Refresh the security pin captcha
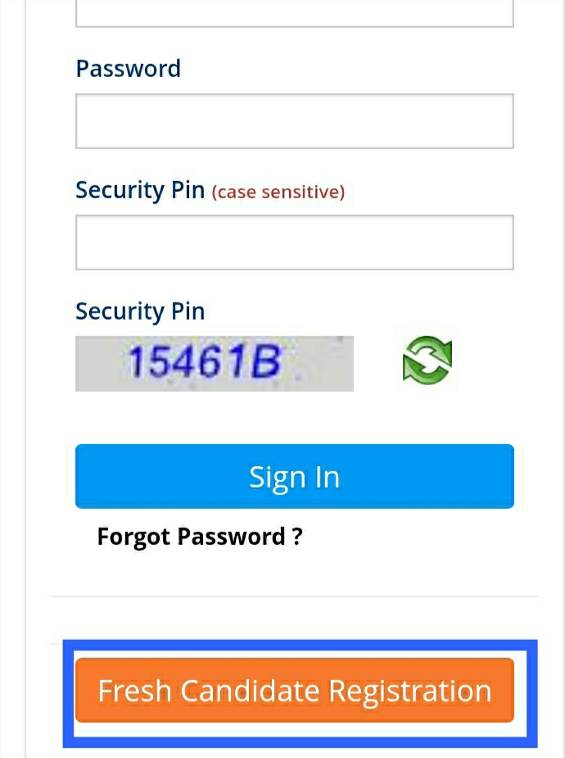The image size is (565, 758). coord(427,361)
